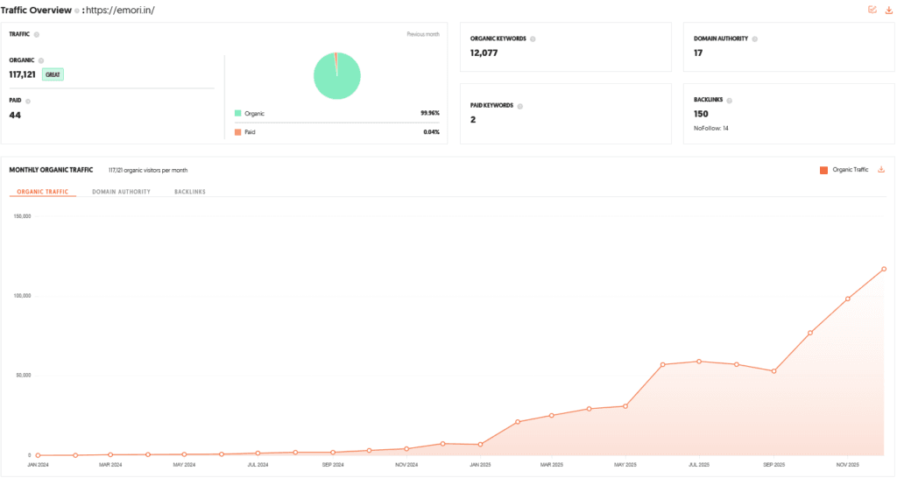Open info icon beside DOMAIN AUTHORITY card title
897x478 pixels.
point(754,39)
